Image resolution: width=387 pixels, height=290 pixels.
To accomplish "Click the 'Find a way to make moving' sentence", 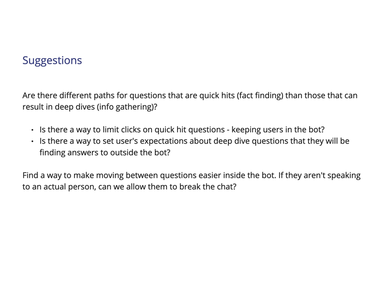I will click(149, 175).
